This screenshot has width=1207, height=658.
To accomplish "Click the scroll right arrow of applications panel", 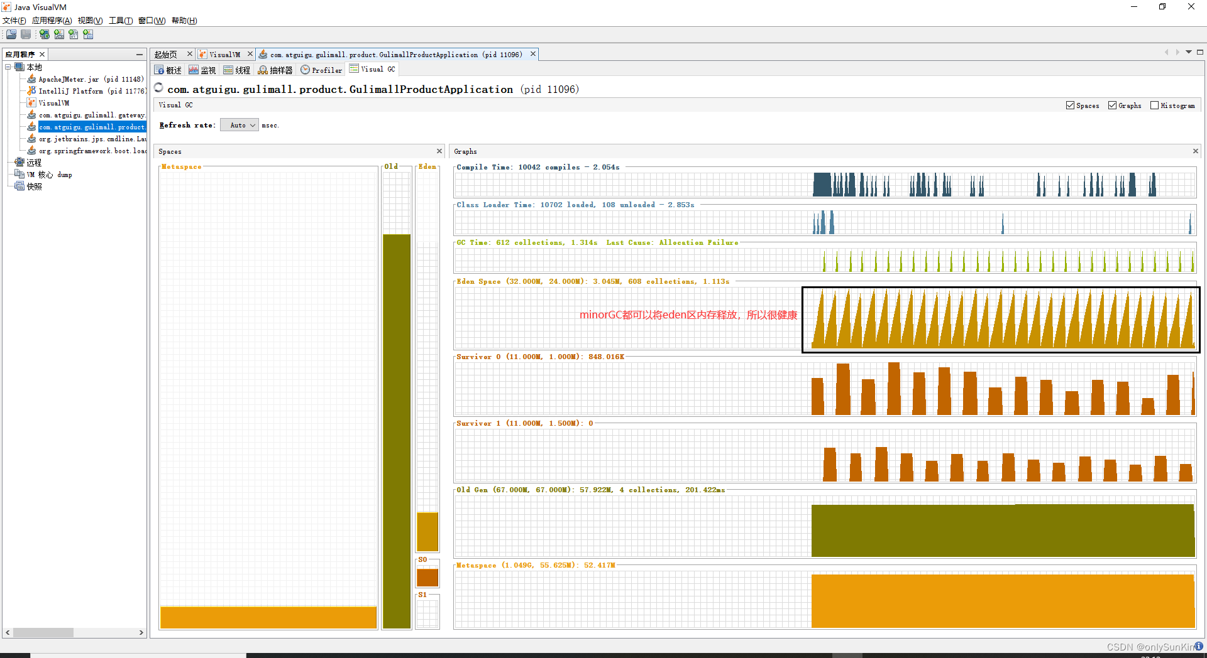I will click(x=141, y=632).
